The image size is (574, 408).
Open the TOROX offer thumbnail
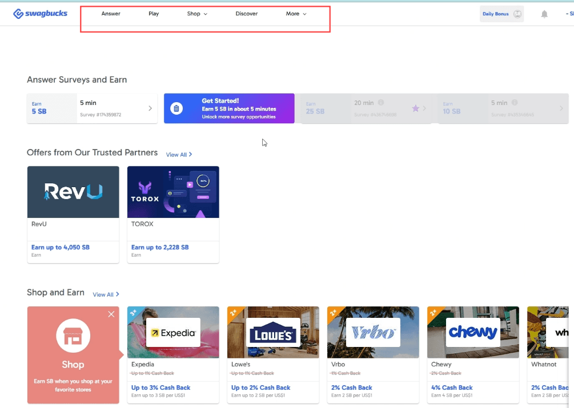[x=173, y=192]
